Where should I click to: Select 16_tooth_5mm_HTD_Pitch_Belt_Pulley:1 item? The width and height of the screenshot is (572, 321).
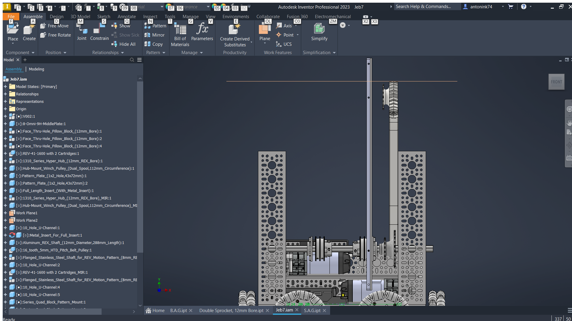point(54,250)
